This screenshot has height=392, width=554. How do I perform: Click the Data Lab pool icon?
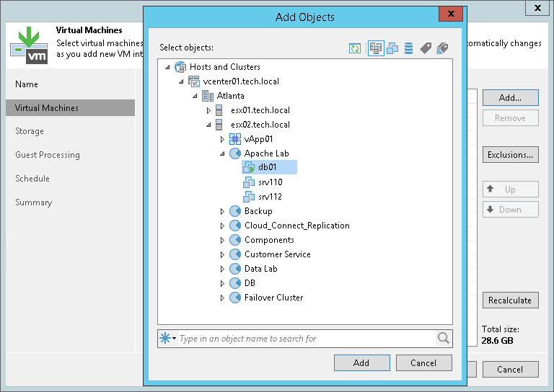pos(235,269)
